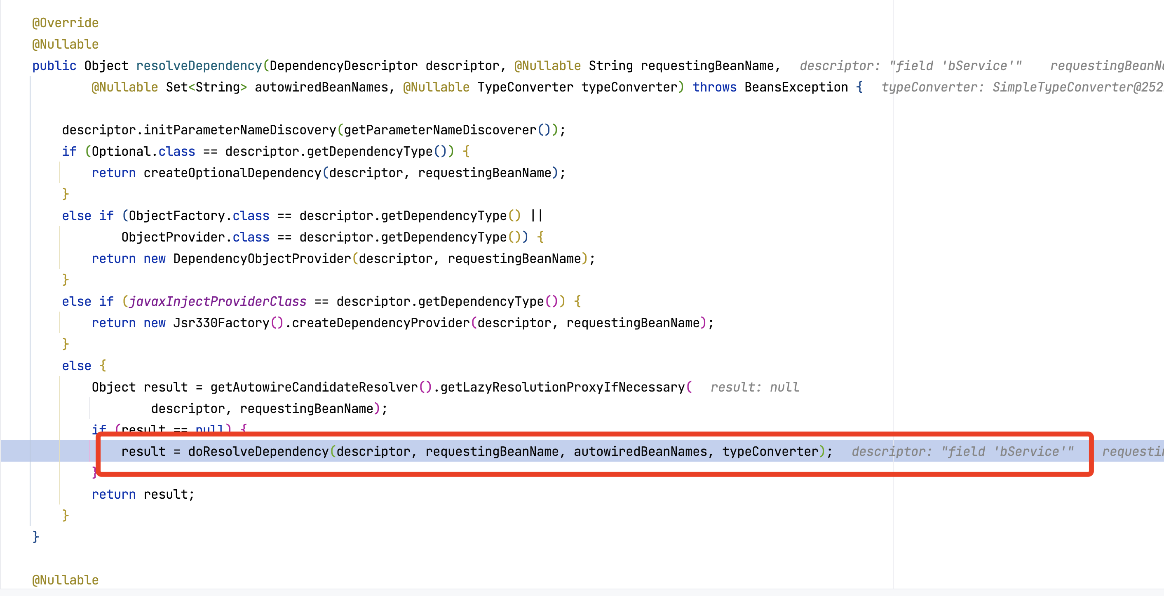This screenshot has height=596, width=1164.
Task: Click getParameterNameDiscoverer method call
Action: pyautogui.click(x=440, y=130)
